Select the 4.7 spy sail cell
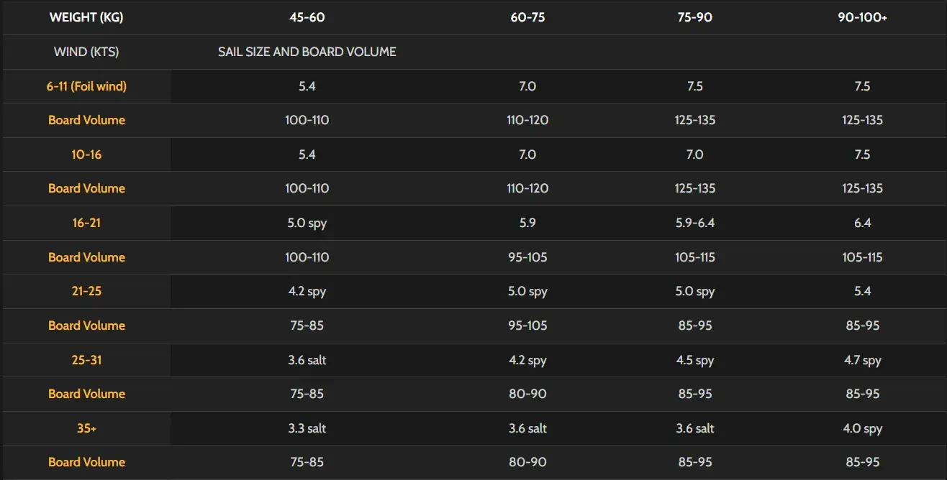Screen dimensions: 947x480 tap(862, 360)
